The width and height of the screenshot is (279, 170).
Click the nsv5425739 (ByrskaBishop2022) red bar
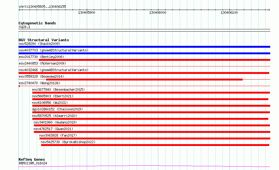click(155, 145)
